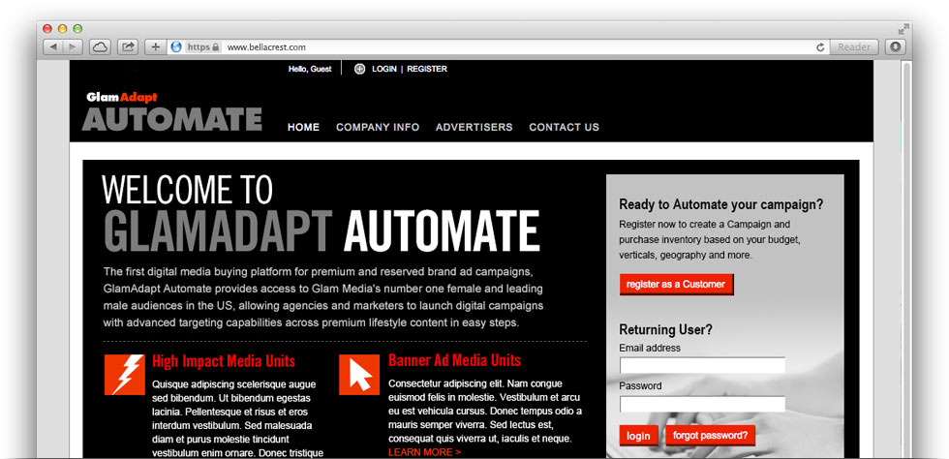Enter full screen with the resize arrows icon
The image size is (949, 459).
903,28
